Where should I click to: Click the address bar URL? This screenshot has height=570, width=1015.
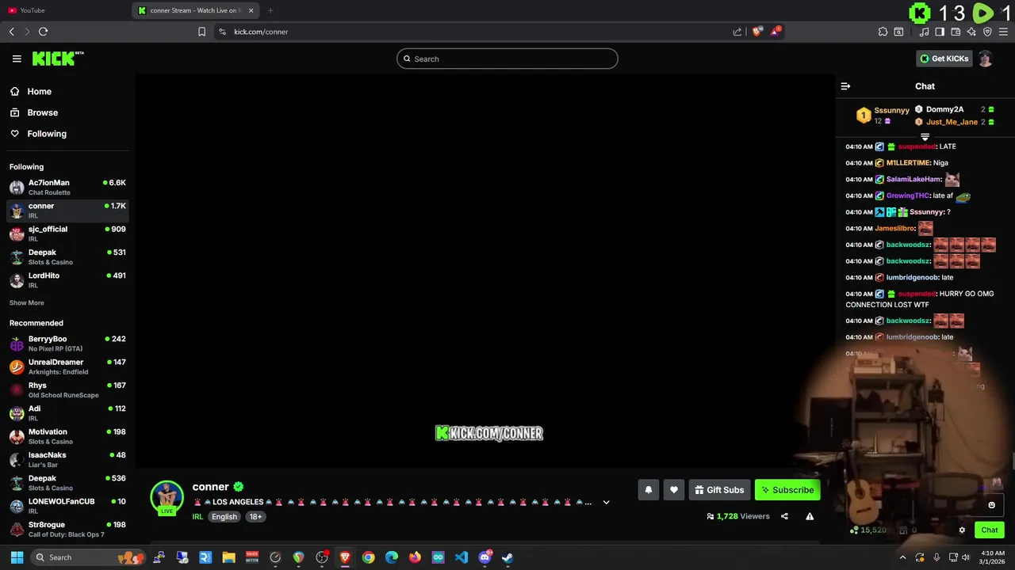(x=261, y=32)
